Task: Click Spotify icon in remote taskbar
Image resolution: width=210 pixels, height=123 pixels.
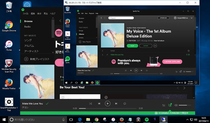Action: coord(97,83)
